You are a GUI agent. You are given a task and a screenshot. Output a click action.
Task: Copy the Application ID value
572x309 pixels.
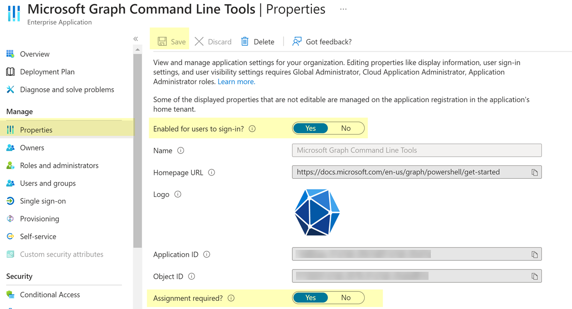click(x=534, y=255)
